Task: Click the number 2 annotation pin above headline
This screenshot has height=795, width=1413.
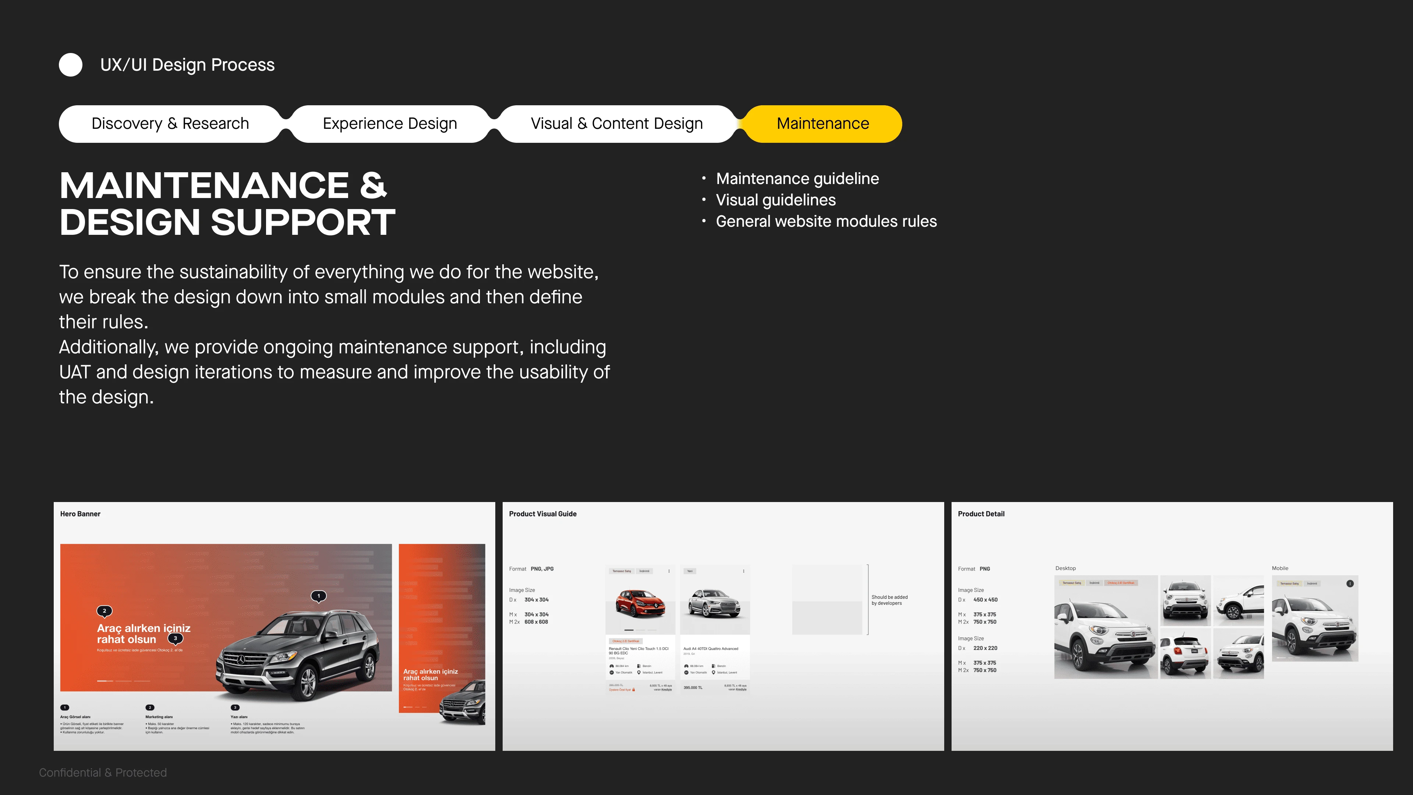Action: pyautogui.click(x=104, y=611)
